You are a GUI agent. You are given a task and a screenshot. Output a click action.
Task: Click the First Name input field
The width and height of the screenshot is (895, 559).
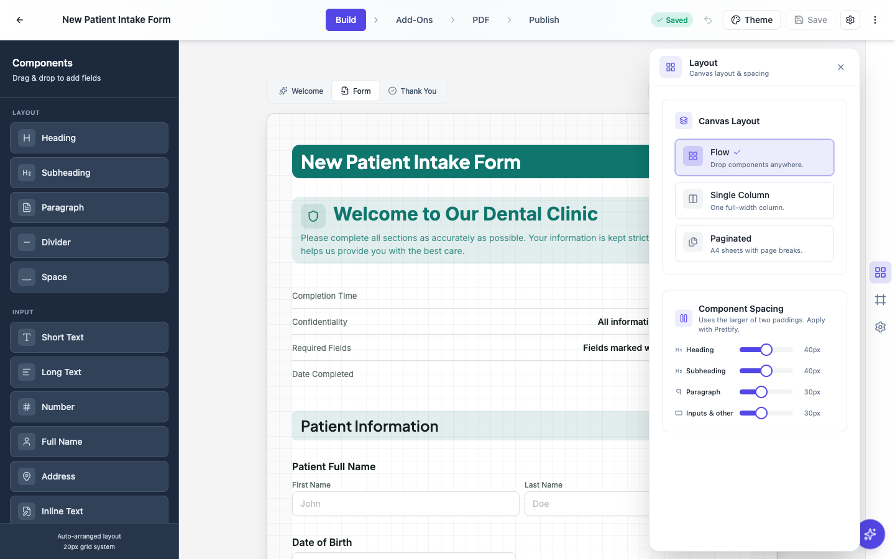pyautogui.click(x=406, y=504)
